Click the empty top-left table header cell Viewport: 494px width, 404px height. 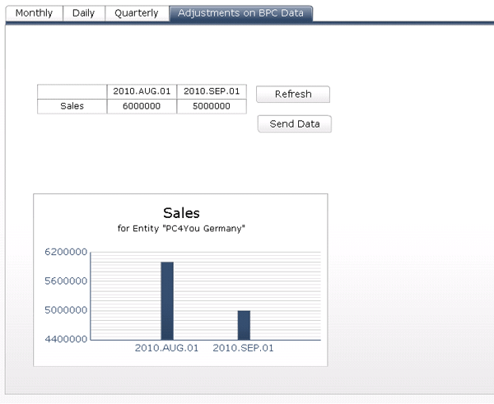(72, 91)
